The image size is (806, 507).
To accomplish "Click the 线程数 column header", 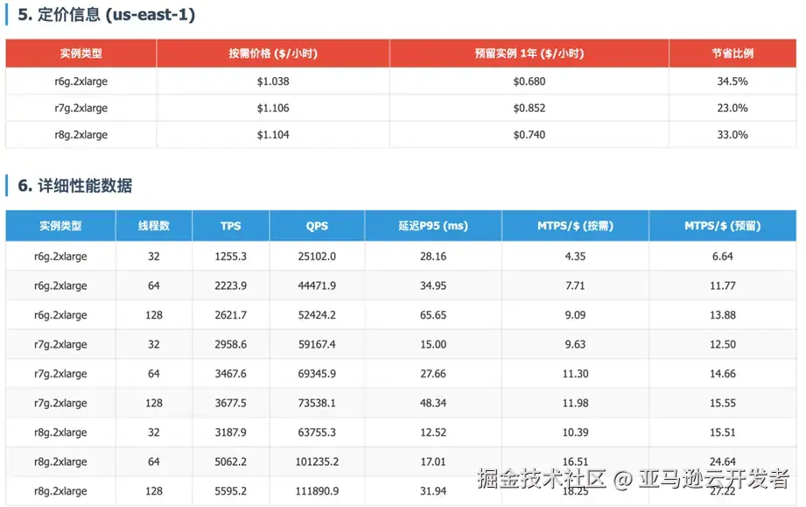I will click(154, 225).
